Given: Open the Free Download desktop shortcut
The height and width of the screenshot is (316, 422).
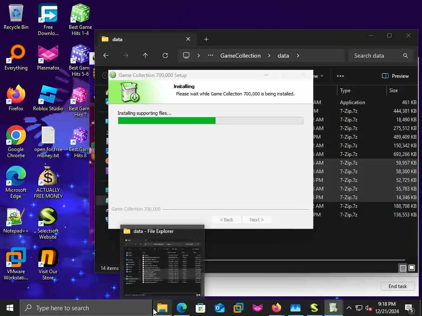Looking at the screenshot, I should [48, 20].
